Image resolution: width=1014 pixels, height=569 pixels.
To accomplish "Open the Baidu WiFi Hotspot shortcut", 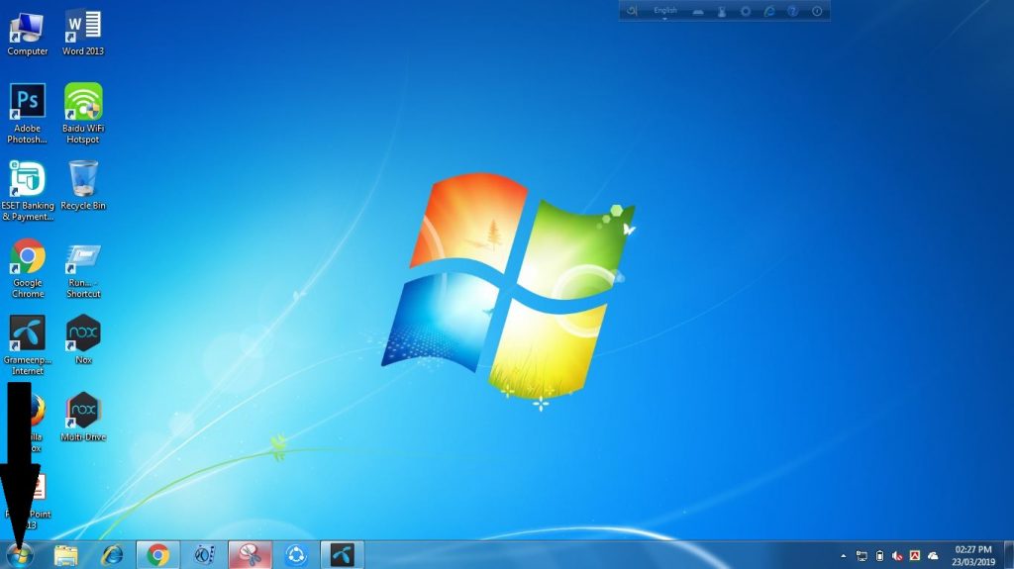I will (x=83, y=113).
